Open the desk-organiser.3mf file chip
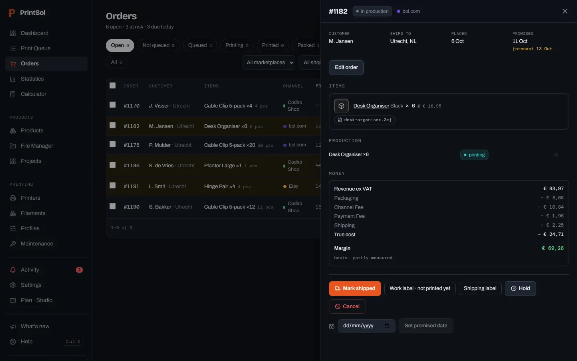This screenshot has width=577, height=361. 365,120
